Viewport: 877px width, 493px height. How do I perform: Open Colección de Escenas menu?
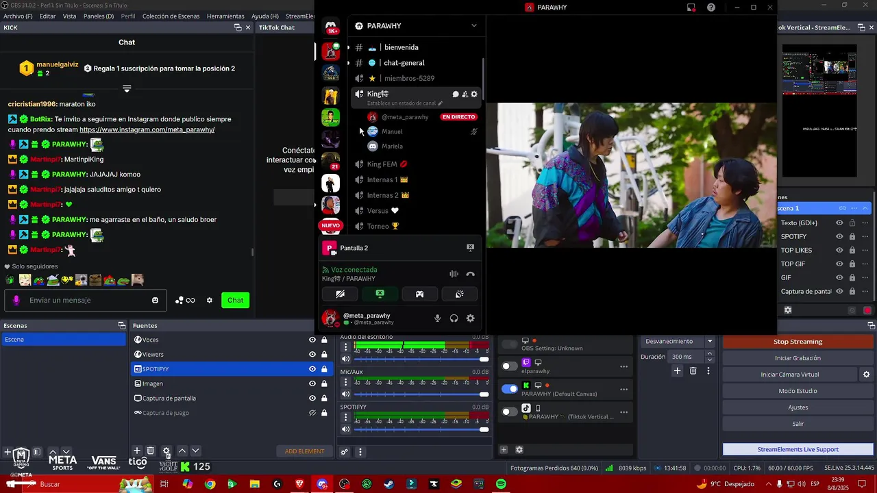click(171, 16)
